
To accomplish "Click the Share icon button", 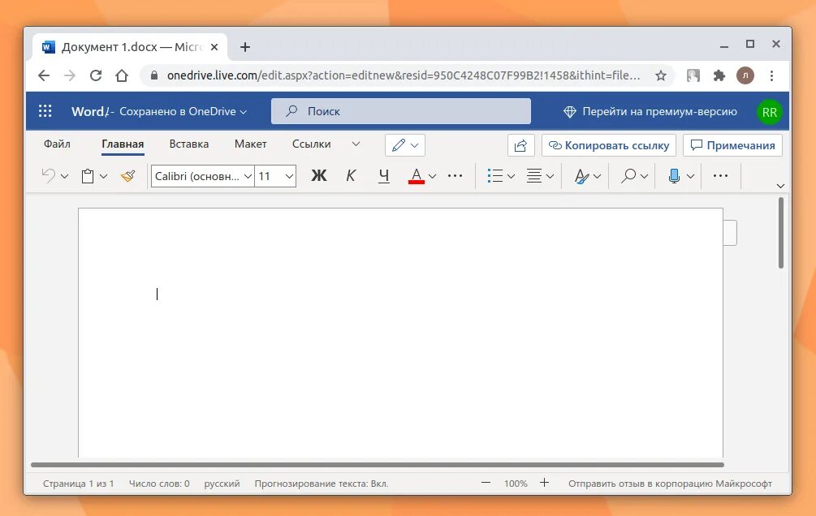I will click(521, 146).
